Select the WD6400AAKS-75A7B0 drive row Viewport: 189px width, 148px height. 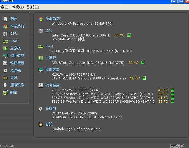click(102, 98)
